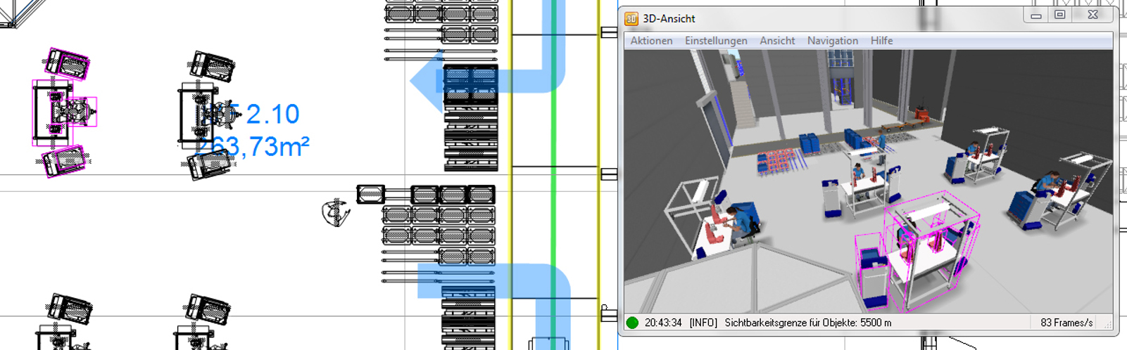Screen dimensions: 1127x350
Task: Open the Hilfe menu
Action: (881, 41)
